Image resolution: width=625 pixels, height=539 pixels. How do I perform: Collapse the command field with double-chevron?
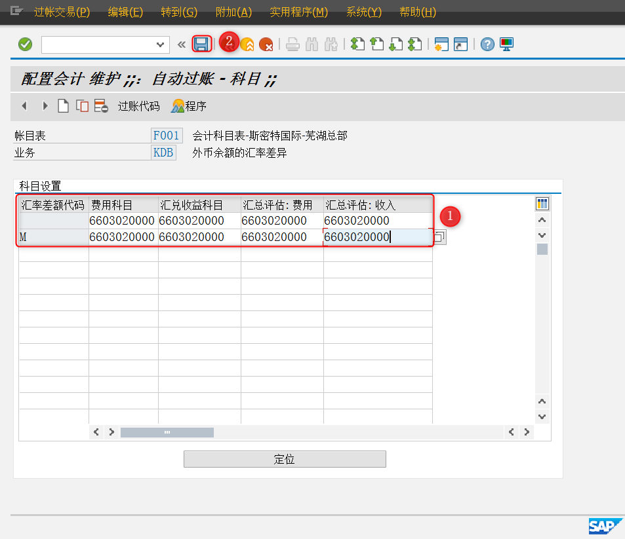[x=181, y=44]
